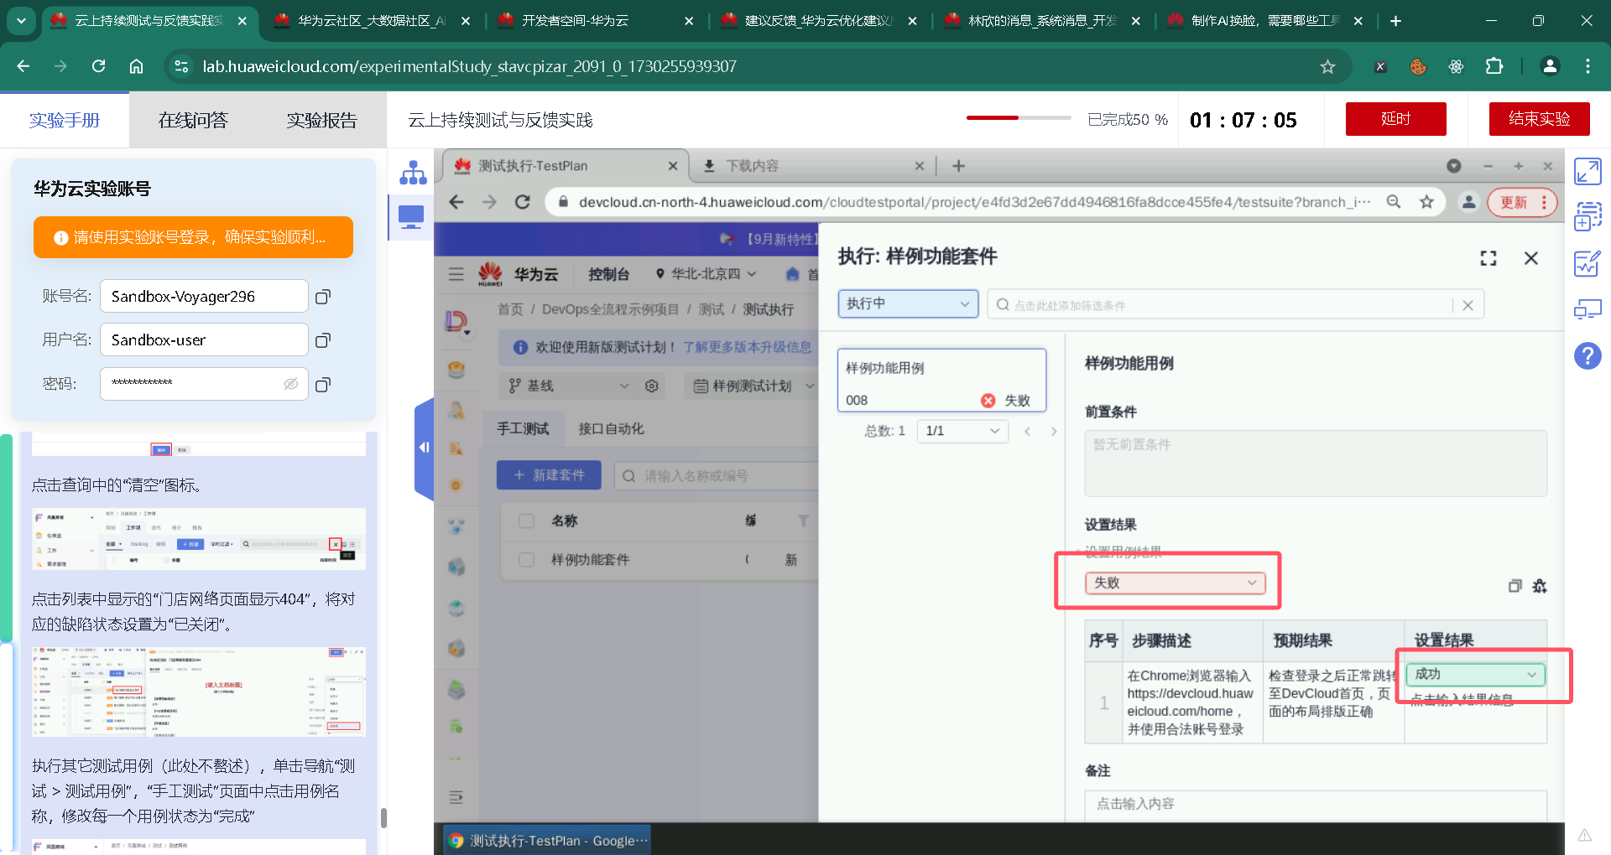
Task: Open the 测试执行-TestPlan taskbar item
Action: [x=548, y=840]
